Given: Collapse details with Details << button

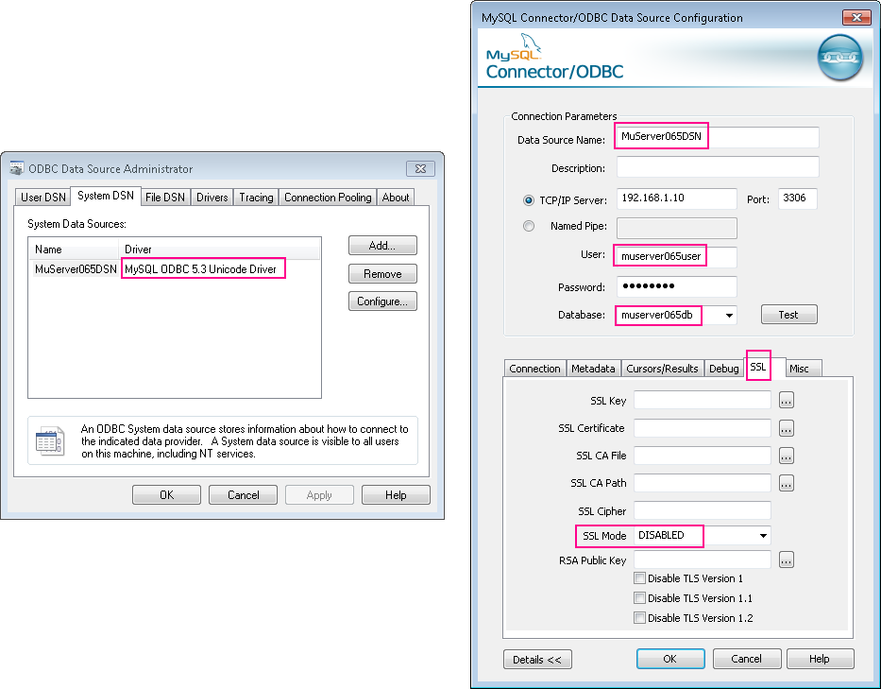Looking at the screenshot, I should pyautogui.click(x=537, y=659).
